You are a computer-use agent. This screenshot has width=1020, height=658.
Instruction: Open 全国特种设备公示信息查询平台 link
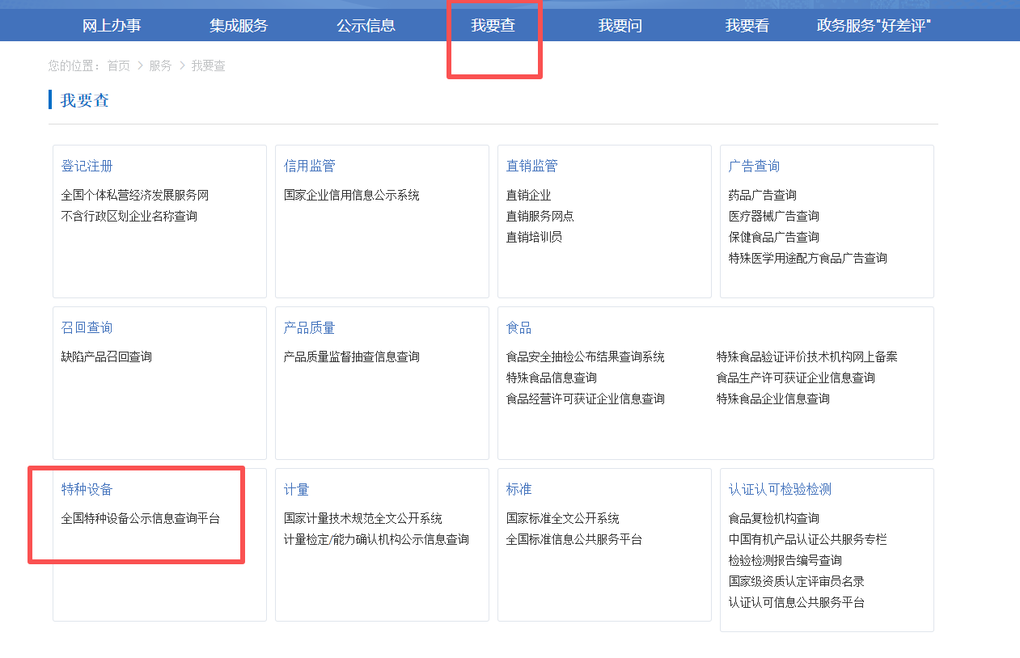[141, 518]
